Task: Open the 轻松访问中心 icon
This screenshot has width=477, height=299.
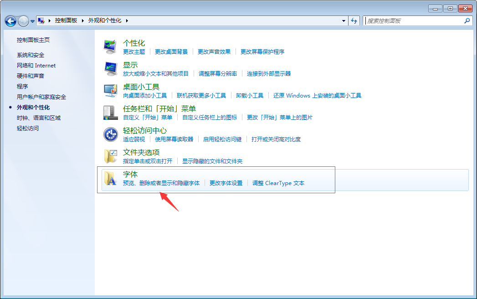Action: 110,134
